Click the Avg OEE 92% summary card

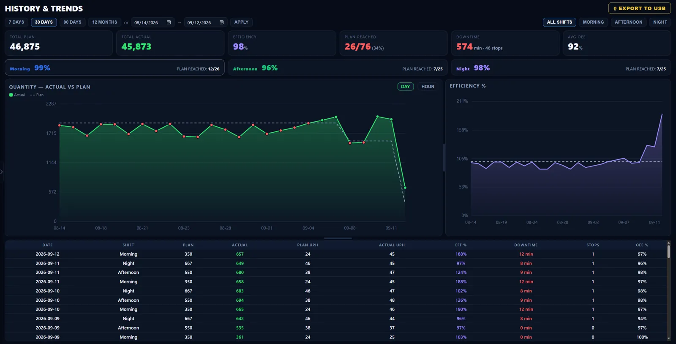(x=616, y=43)
